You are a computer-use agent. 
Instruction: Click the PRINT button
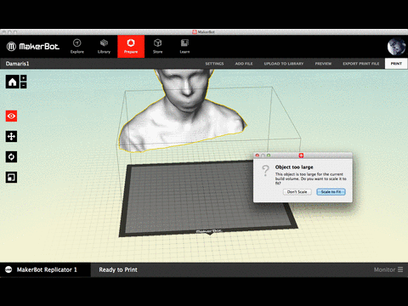[396, 64]
